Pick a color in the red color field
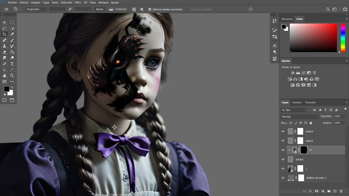The height and width of the screenshot is (196, 349). click(314, 38)
